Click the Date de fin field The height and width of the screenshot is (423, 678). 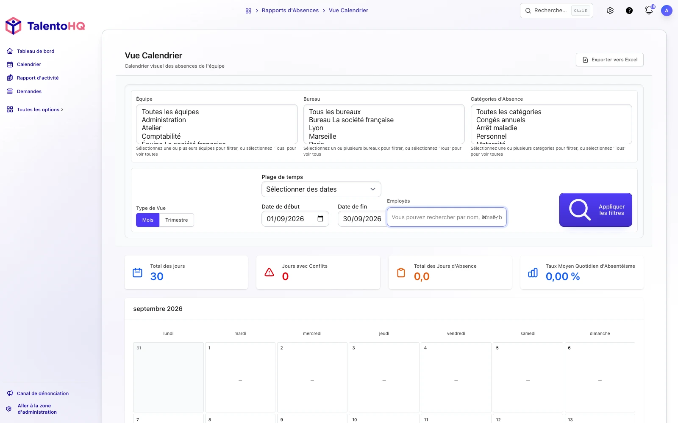(362, 219)
